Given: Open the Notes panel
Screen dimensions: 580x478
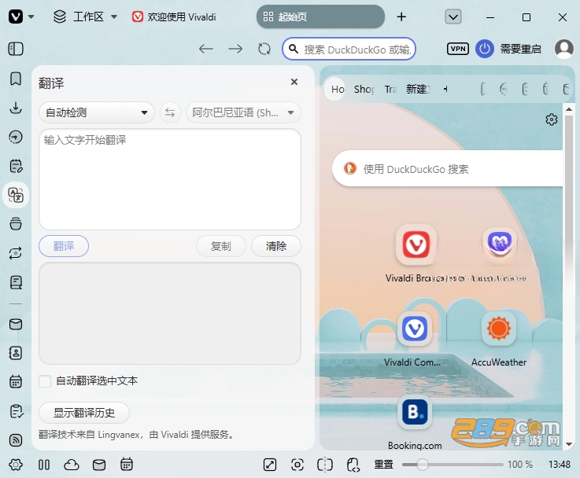Looking at the screenshot, I should (16, 166).
